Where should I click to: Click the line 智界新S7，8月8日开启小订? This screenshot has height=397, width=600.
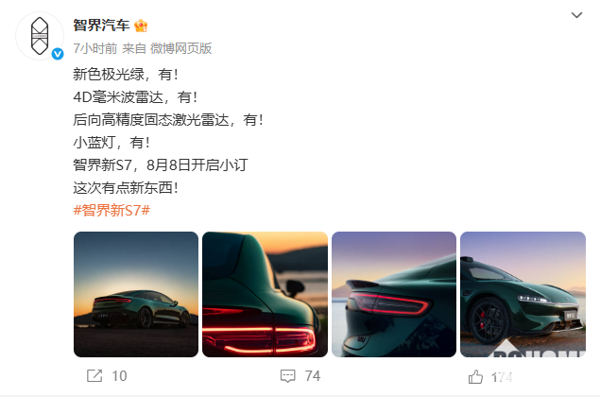pyautogui.click(x=161, y=165)
